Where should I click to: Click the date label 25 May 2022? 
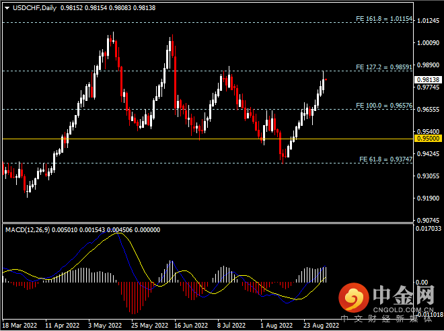click(150, 326)
